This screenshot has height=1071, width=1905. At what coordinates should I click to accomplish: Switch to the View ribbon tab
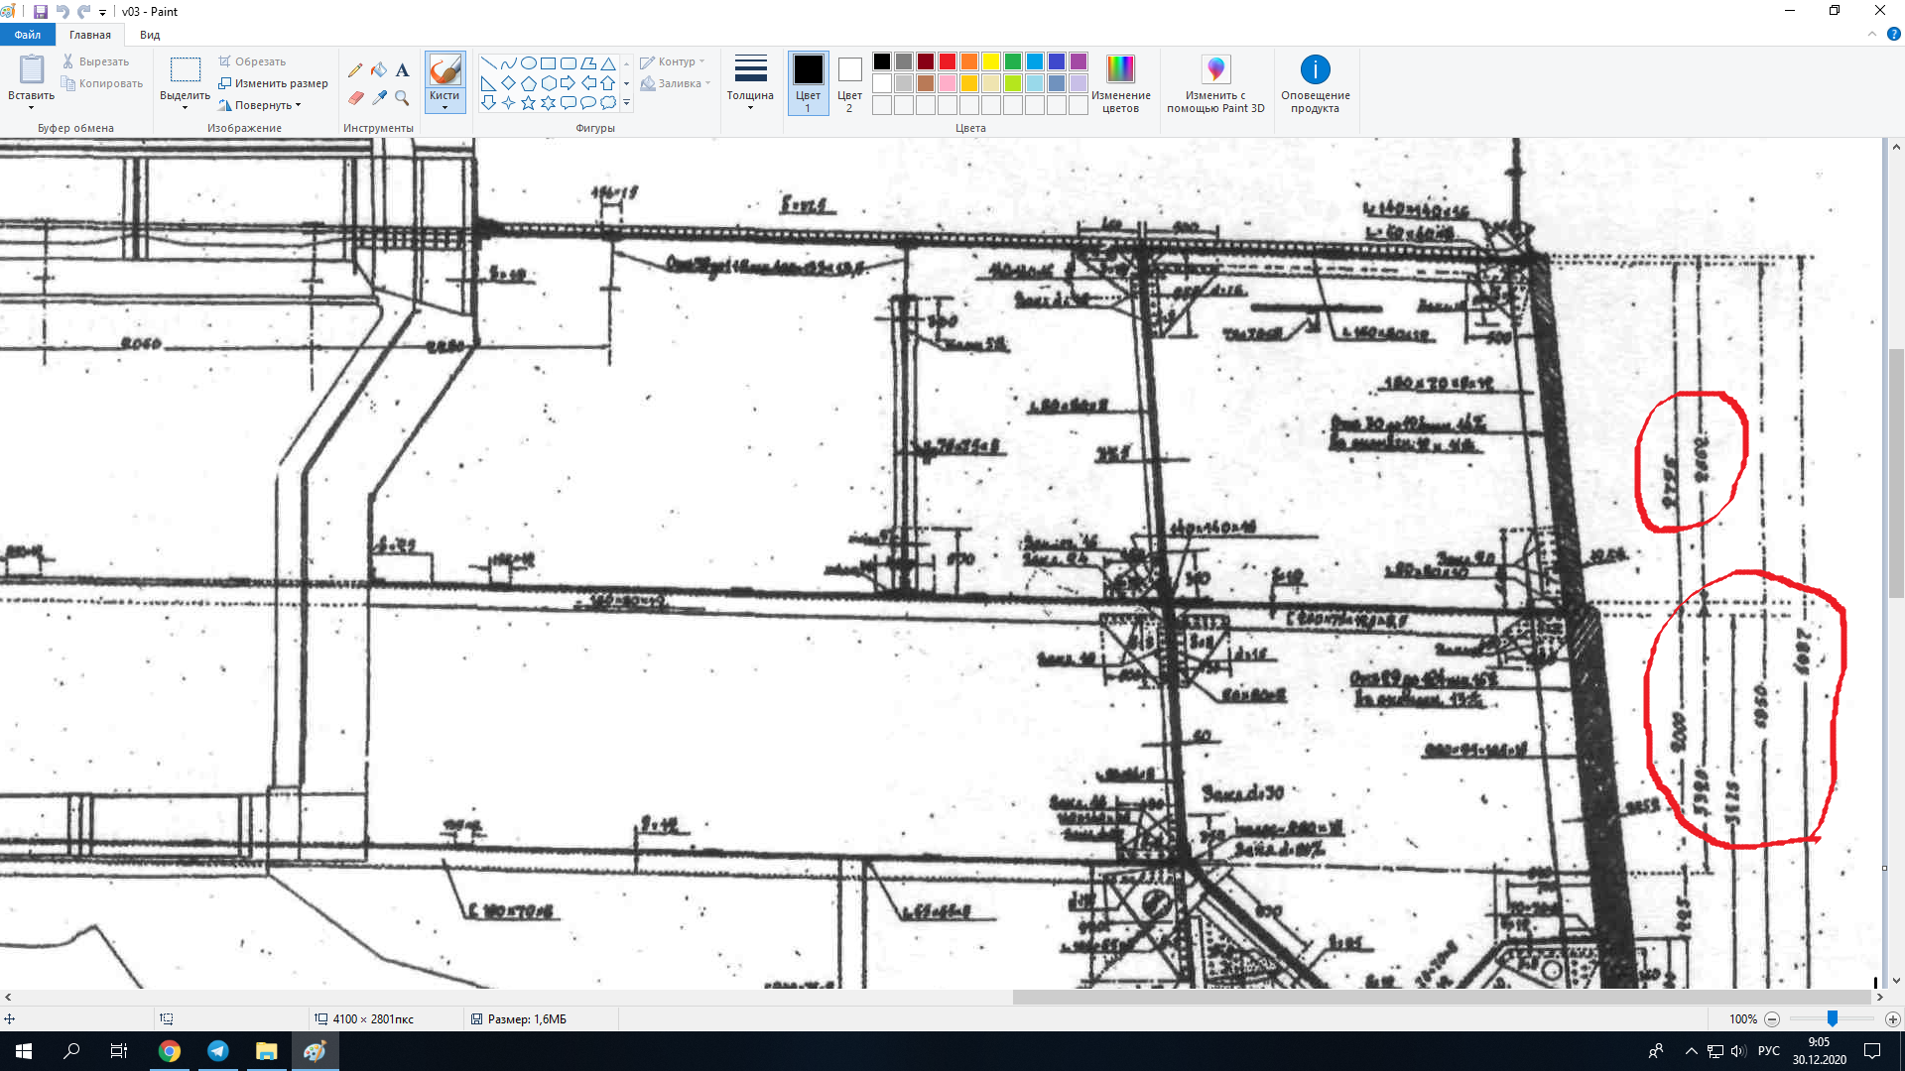click(150, 35)
